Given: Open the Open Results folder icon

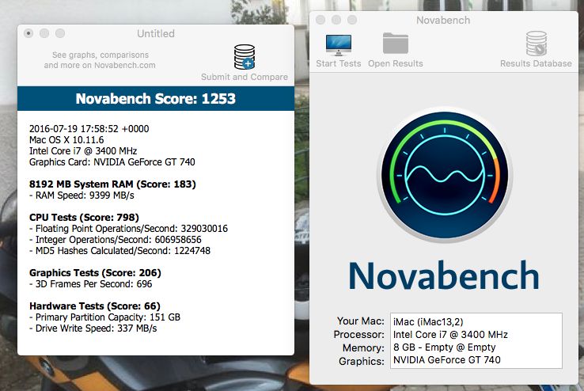Looking at the screenshot, I should point(396,44).
